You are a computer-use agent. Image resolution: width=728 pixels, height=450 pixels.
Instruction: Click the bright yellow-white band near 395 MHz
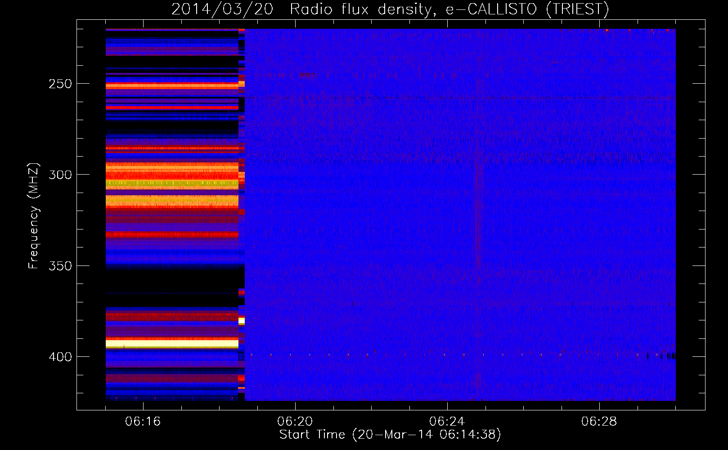(172, 344)
